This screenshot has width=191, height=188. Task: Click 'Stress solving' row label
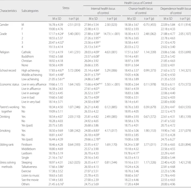click(x=8, y=162)
